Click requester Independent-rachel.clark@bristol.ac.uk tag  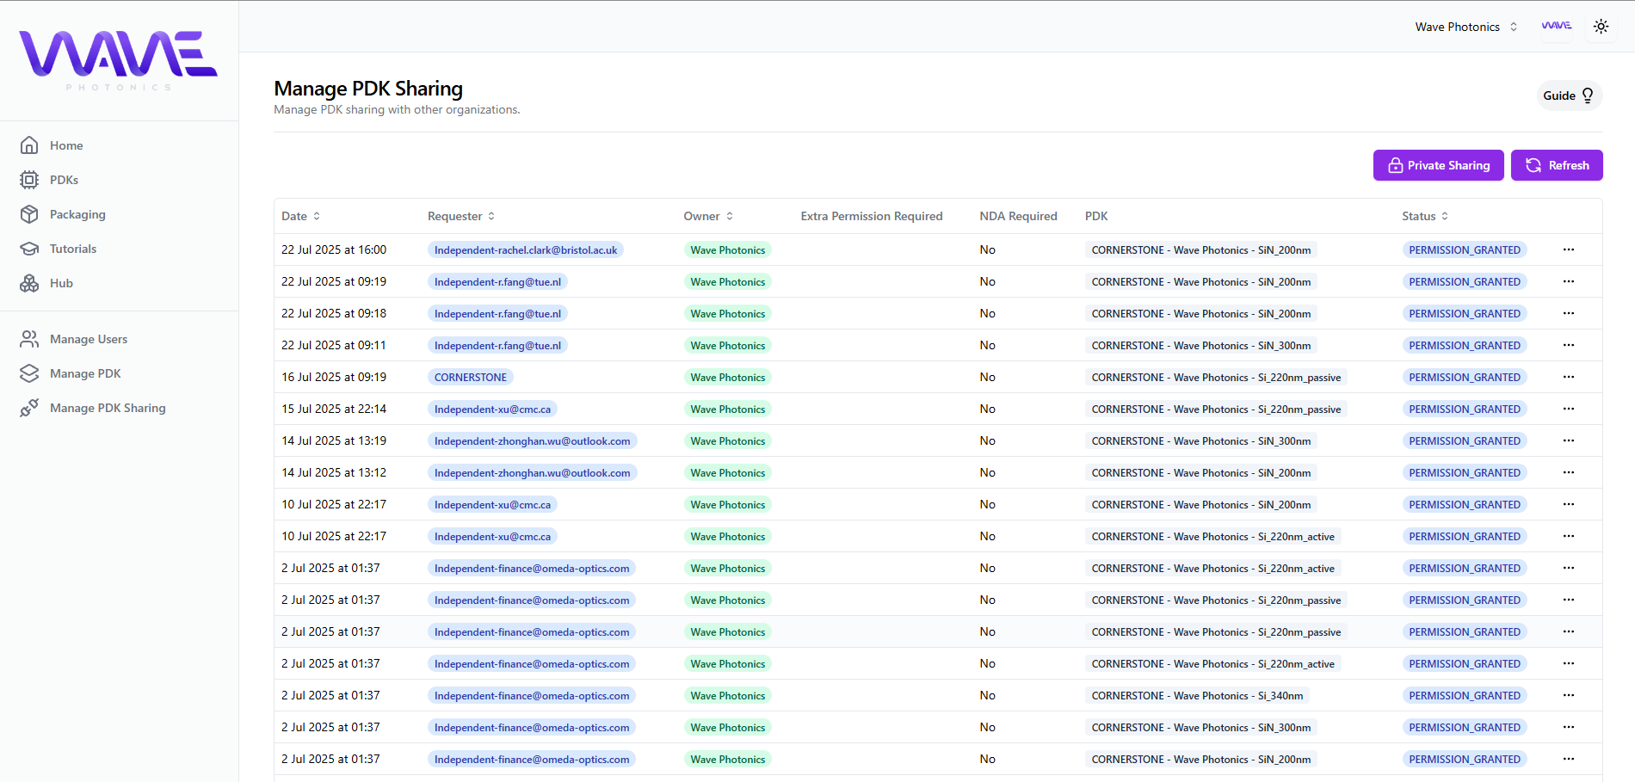pyautogui.click(x=526, y=249)
